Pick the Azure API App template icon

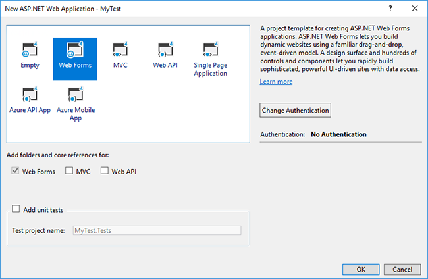(x=30, y=94)
